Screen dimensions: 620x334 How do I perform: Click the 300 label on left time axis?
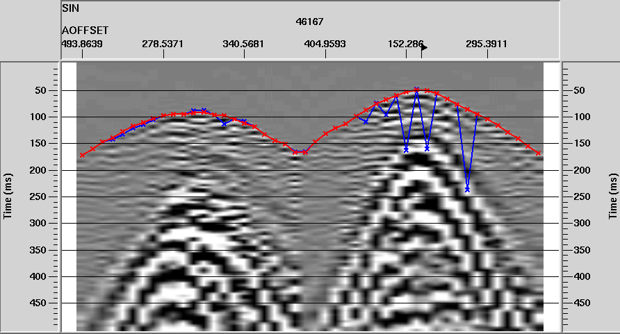38,223
